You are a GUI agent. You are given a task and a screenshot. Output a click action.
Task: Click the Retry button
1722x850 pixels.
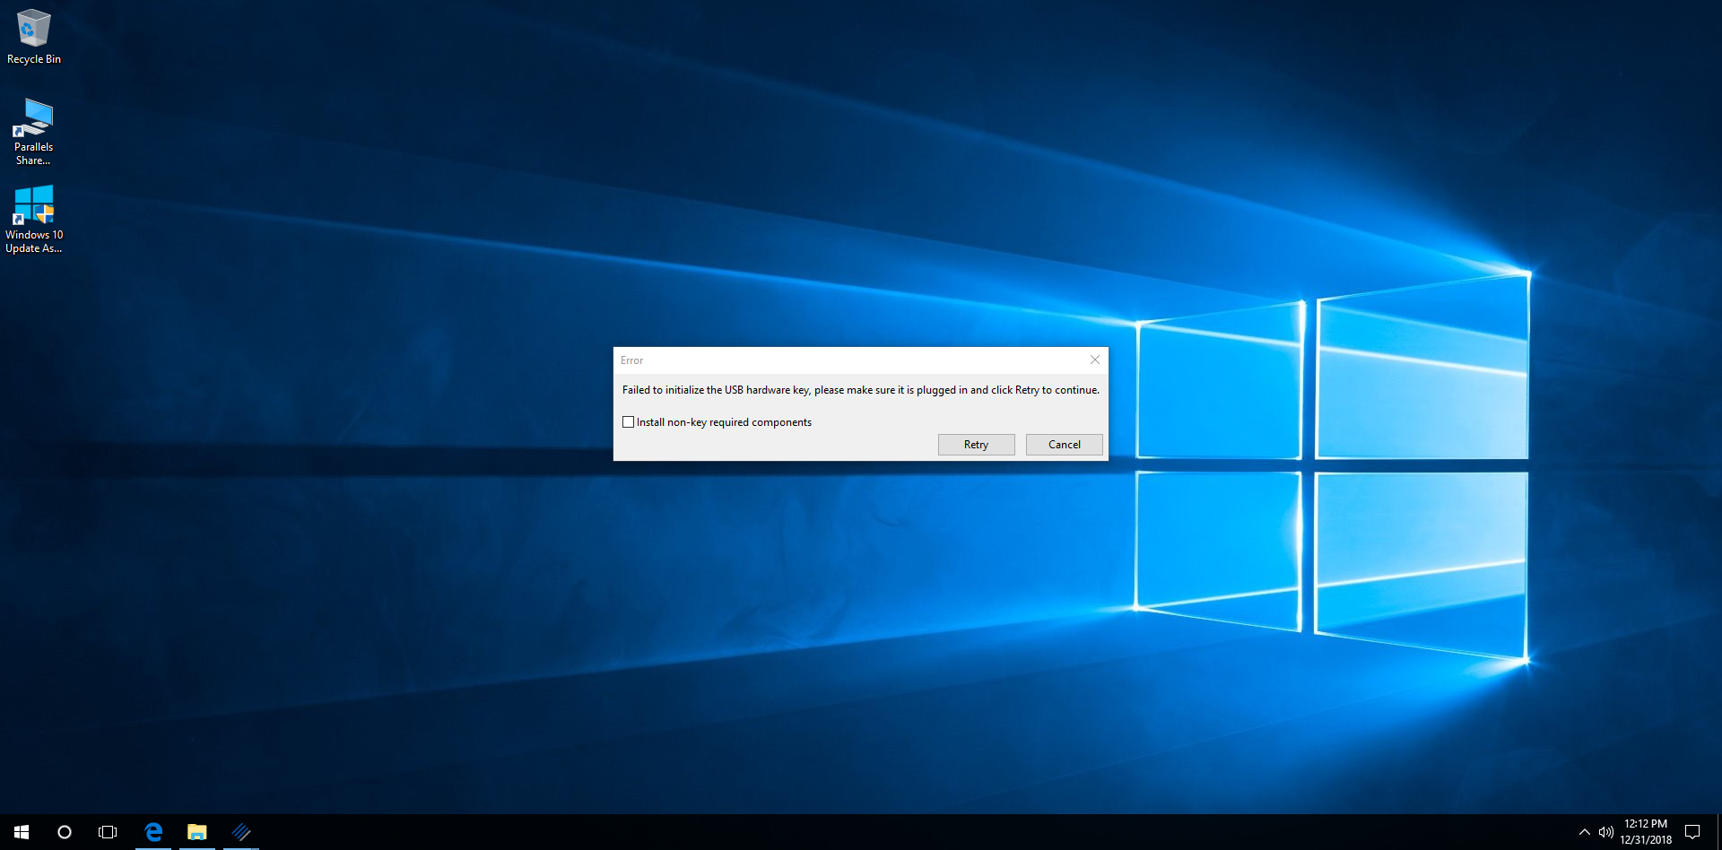click(976, 445)
